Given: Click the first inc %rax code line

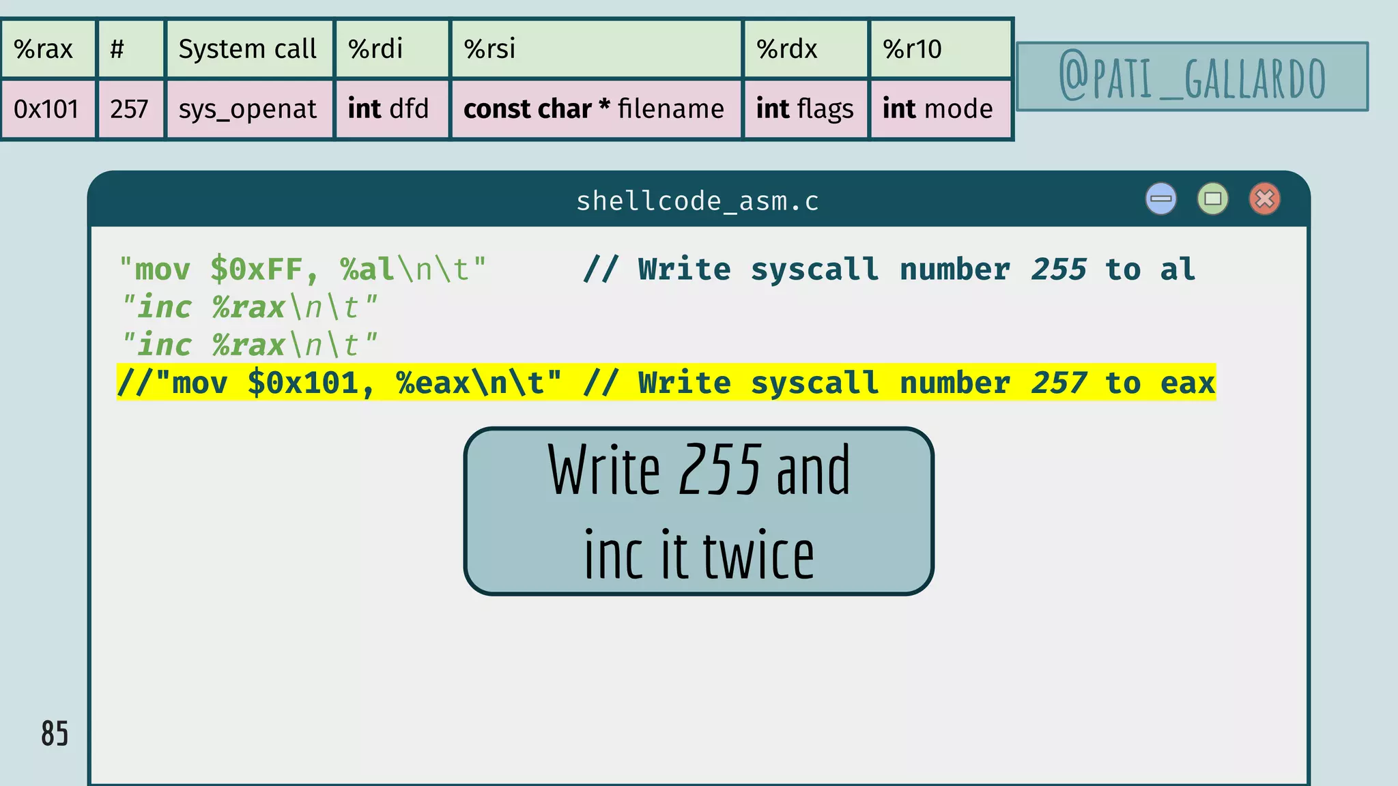Looking at the screenshot, I should pos(248,307).
